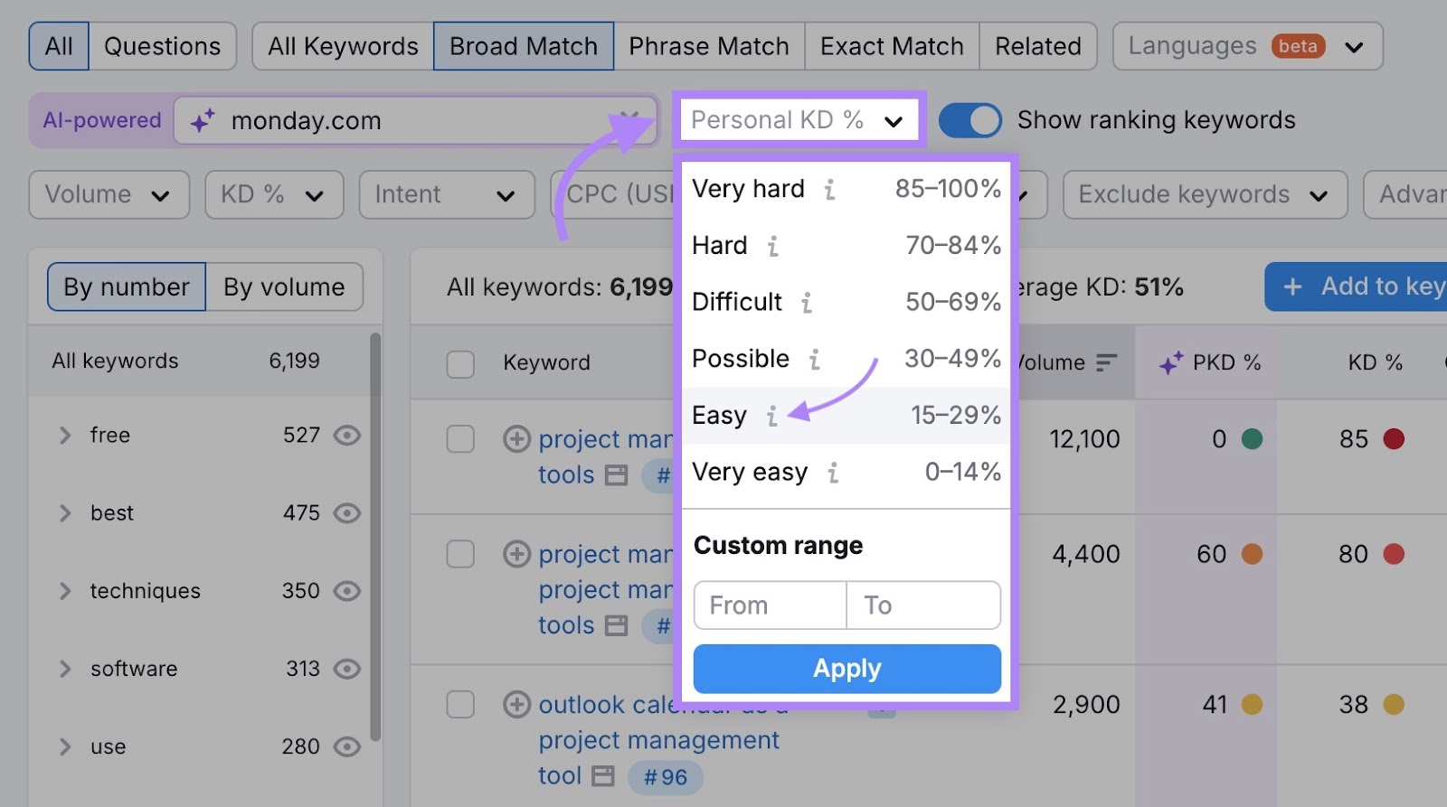
Task: Disable the Show ranking keywords toggle
Action: pos(971,119)
